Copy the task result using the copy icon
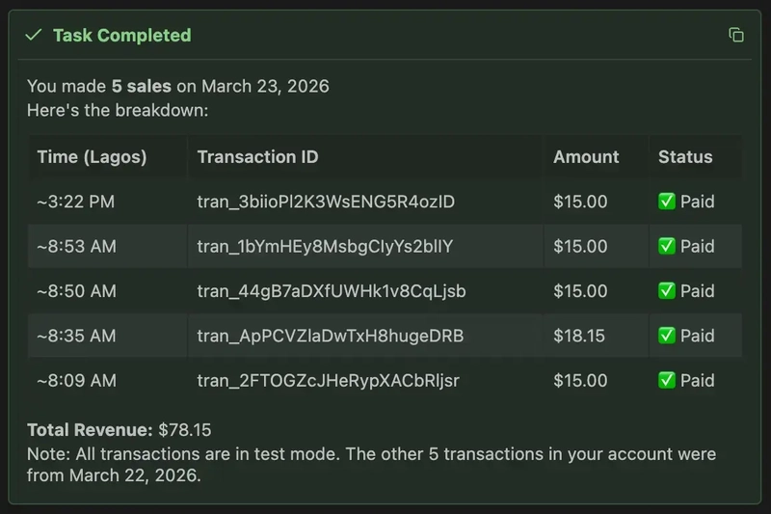Viewport: 771px width, 514px height. (736, 35)
